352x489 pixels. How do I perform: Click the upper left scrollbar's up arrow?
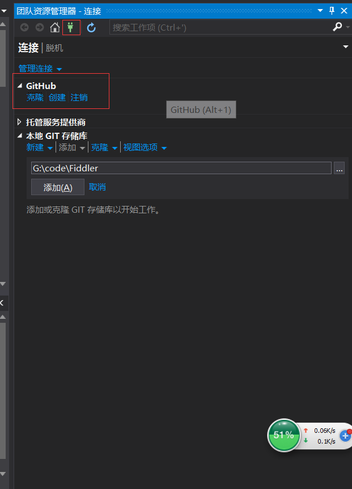(3, 24)
